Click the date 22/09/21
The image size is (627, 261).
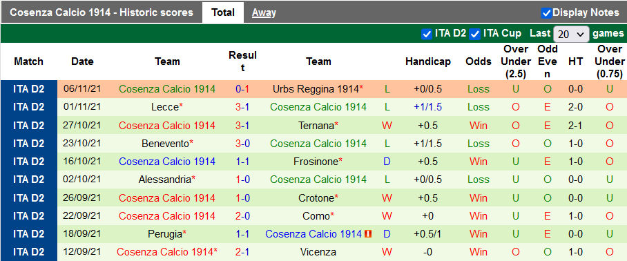(x=82, y=216)
